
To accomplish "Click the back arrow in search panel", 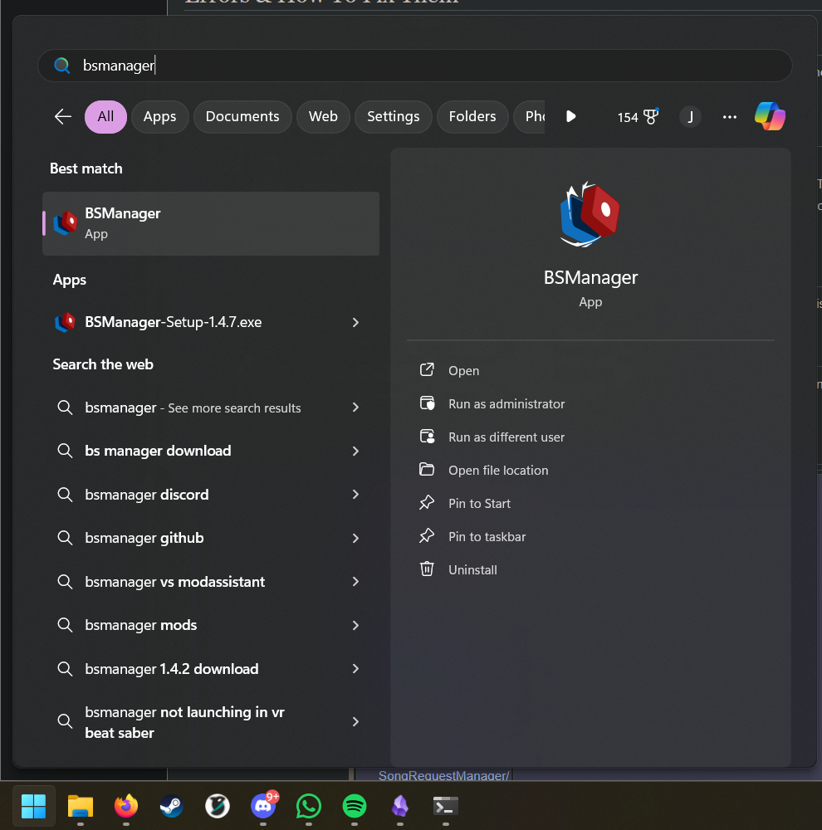I will (63, 117).
